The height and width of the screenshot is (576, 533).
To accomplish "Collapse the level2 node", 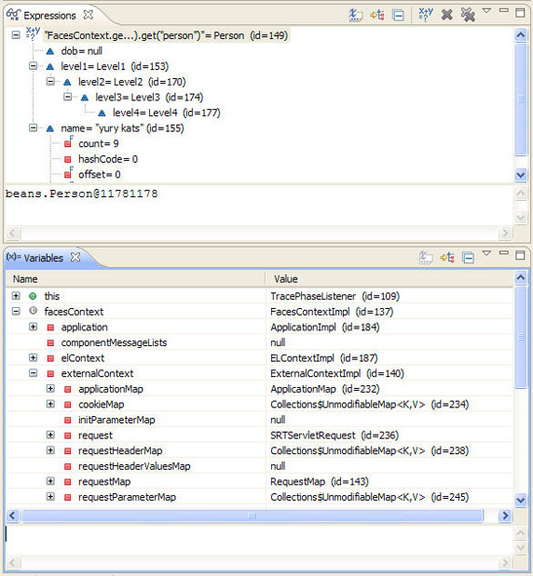I will (50, 82).
